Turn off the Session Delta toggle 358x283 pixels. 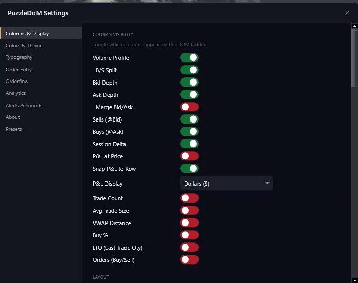(x=189, y=144)
